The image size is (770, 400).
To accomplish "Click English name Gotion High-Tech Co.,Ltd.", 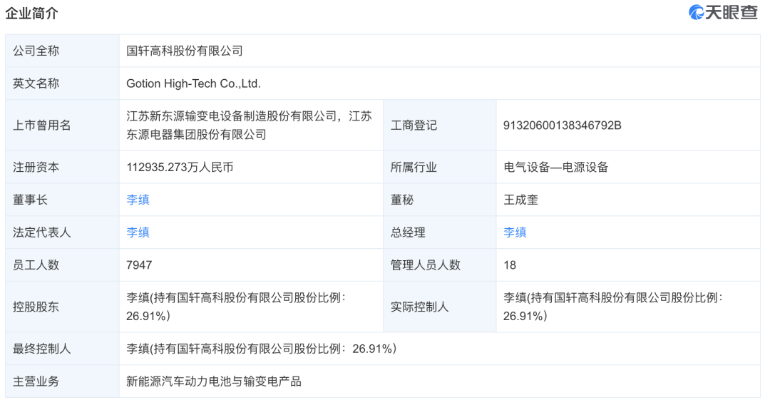I will [x=193, y=83].
